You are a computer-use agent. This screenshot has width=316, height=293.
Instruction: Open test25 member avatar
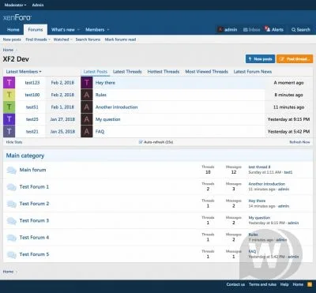pos(9,119)
